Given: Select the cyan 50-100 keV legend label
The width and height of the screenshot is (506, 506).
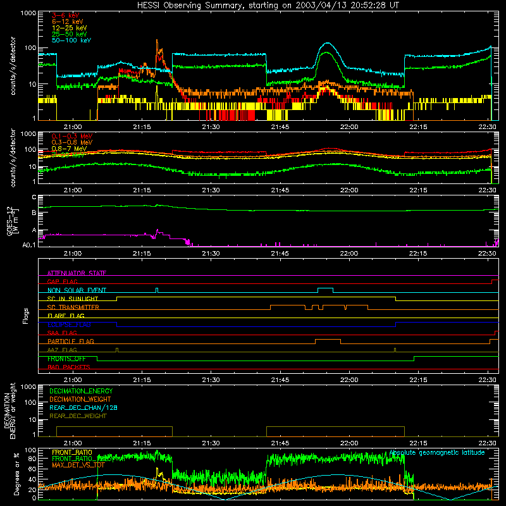Looking at the screenshot, I should pyautogui.click(x=71, y=40).
